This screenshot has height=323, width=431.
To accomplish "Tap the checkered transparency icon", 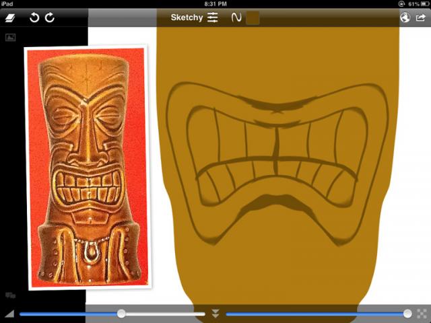I will point(422,314).
